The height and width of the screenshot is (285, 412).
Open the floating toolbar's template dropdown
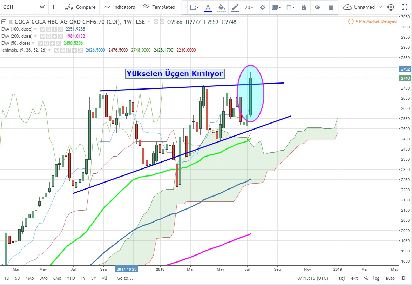tap(194, 7)
